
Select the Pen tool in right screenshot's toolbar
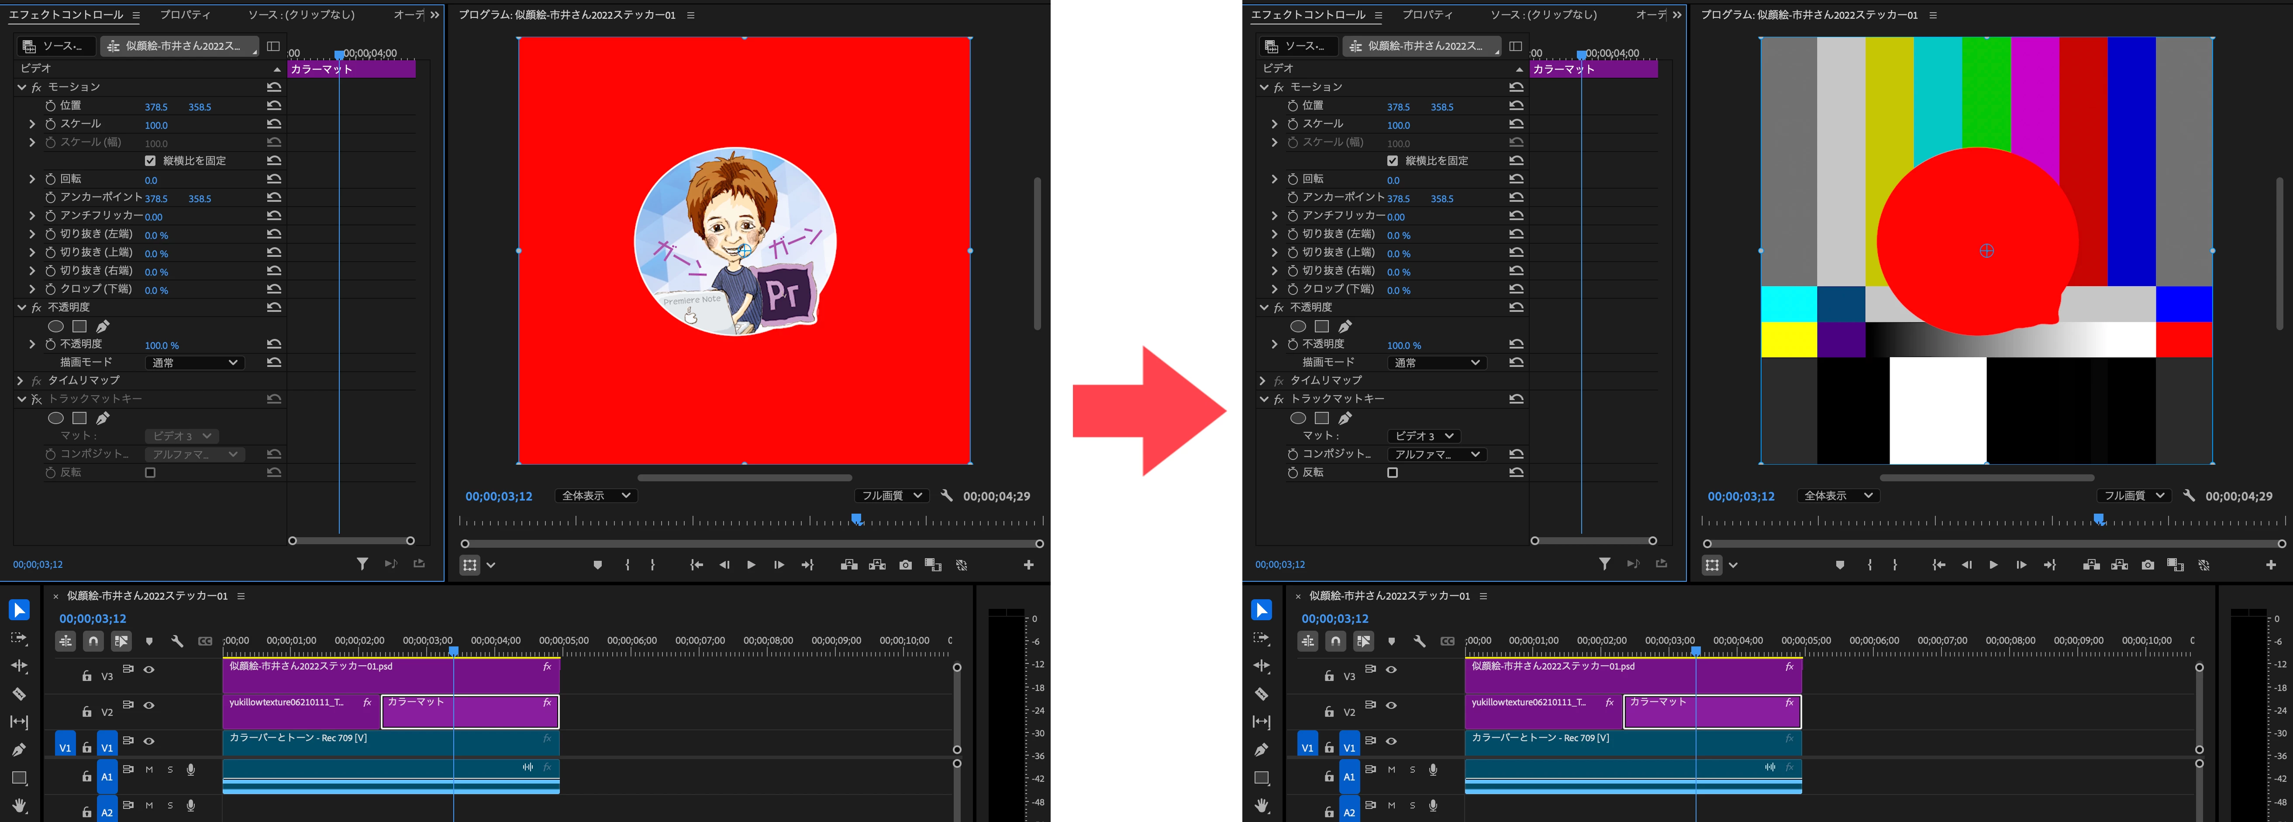click(x=1261, y=750)
